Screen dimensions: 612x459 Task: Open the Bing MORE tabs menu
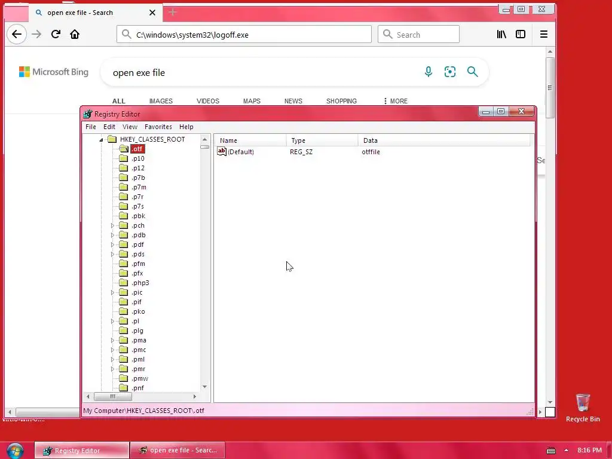396,101
